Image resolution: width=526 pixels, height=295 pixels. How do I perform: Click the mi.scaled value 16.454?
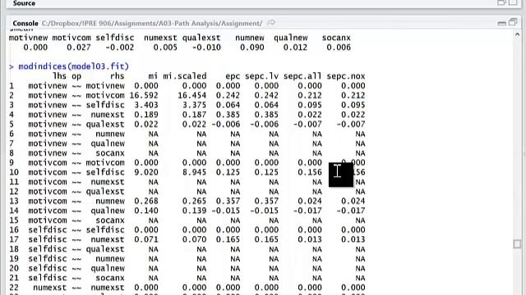[x=191, y=95]
